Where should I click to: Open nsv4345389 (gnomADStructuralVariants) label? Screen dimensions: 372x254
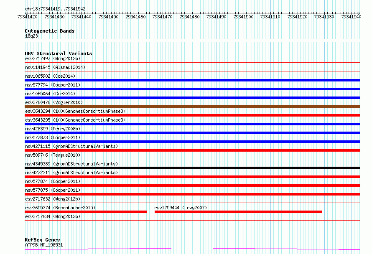[71, 164]
